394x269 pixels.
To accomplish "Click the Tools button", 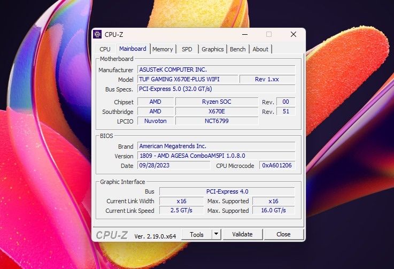I will tap(197, 235).
